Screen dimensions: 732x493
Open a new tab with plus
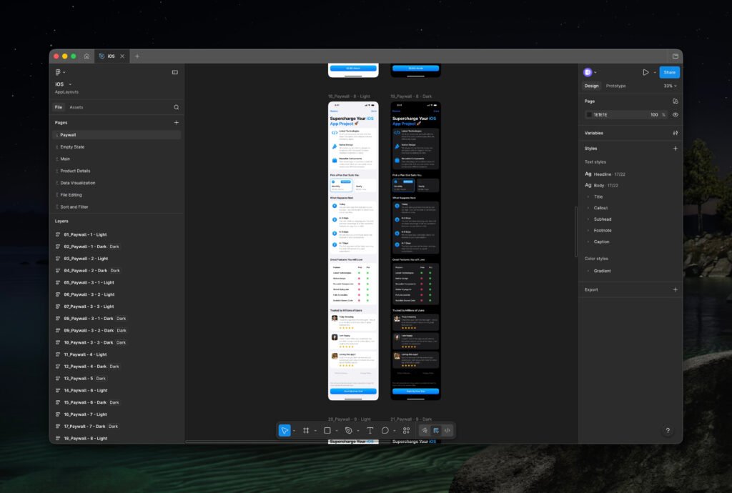137,56
